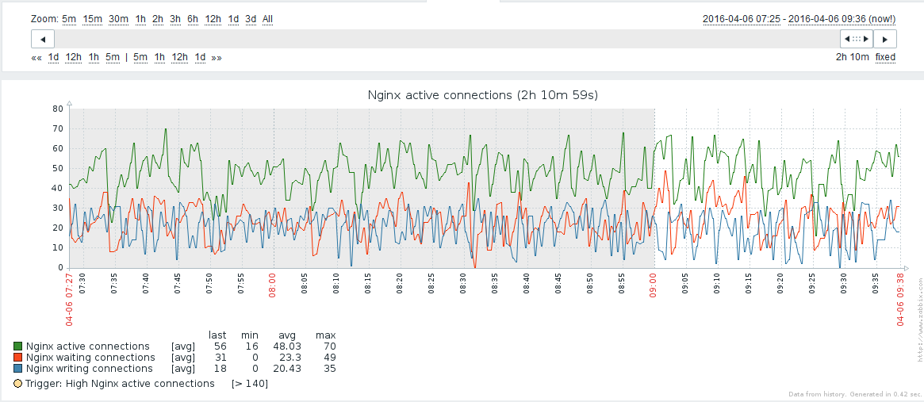The width and height of the screenshot is (924, 402).
Task: Set Zoom to 1h
Action: (x=140, y=19)
